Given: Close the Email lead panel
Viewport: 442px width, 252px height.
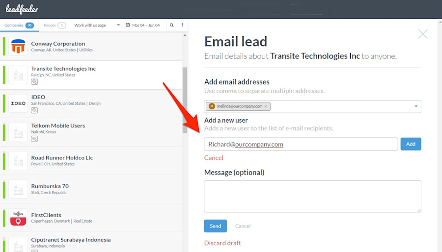Looking at the screenshot, I should coord(422,34).
